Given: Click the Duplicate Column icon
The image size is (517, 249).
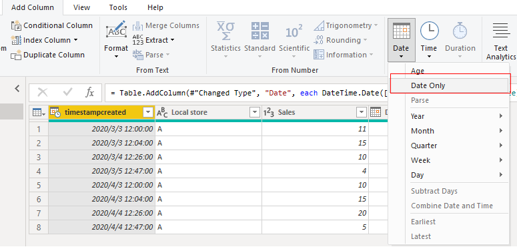Looking at the screenshot, I should [x=16, y=55].
